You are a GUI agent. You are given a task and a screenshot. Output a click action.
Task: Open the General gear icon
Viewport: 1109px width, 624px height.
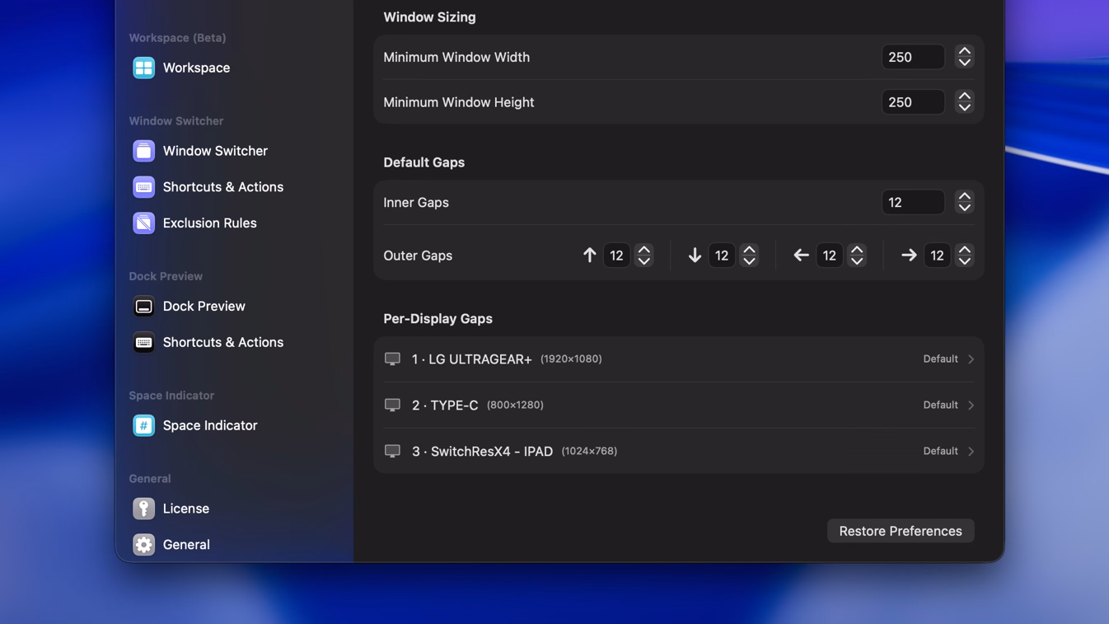143,545
